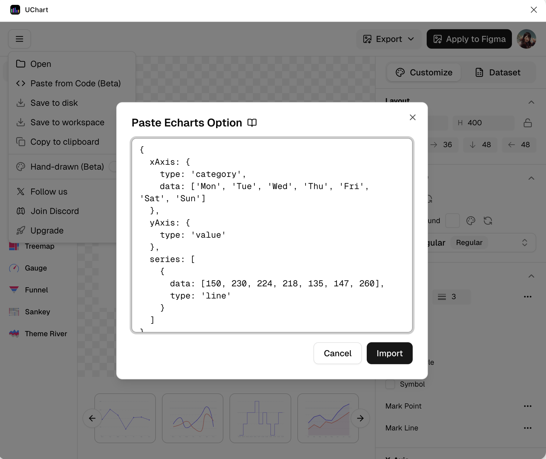The width and height of the screenshot is (546, 459).
Task: Go to next chart template arrow
Action: 360,418
